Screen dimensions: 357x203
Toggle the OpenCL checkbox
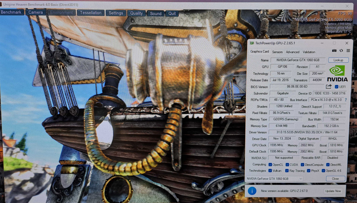(x=270, y=165)
